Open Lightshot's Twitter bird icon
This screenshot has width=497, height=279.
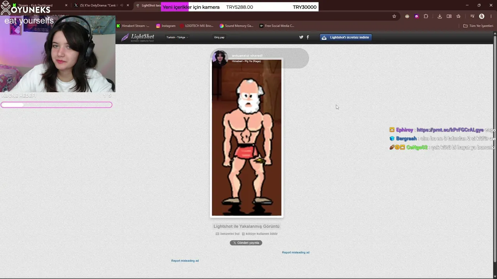(301, 37)
